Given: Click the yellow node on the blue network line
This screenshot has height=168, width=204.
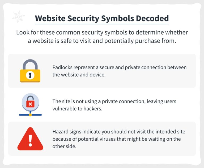Looking at the screenshot, I should click(x=30, y=115).
